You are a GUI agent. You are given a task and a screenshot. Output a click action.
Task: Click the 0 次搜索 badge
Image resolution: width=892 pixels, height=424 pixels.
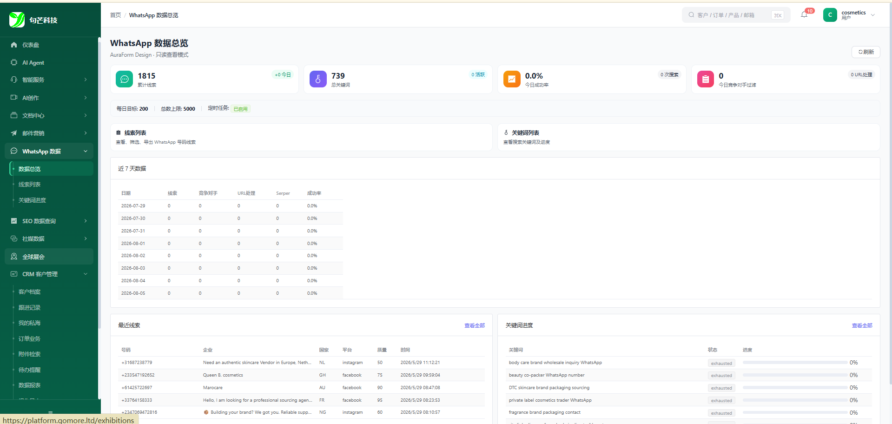669,75
